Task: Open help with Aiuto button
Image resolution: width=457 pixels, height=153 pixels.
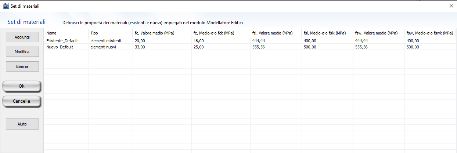Action: (22, 124)
